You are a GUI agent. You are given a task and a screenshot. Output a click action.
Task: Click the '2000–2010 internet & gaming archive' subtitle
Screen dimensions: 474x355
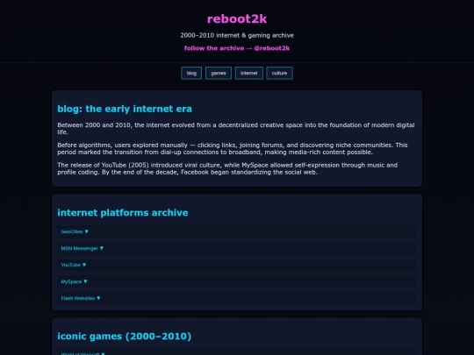tap(237, 35)
